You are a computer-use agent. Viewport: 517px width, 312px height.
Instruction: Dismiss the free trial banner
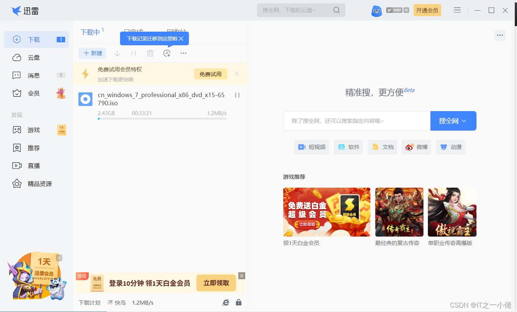237,74
